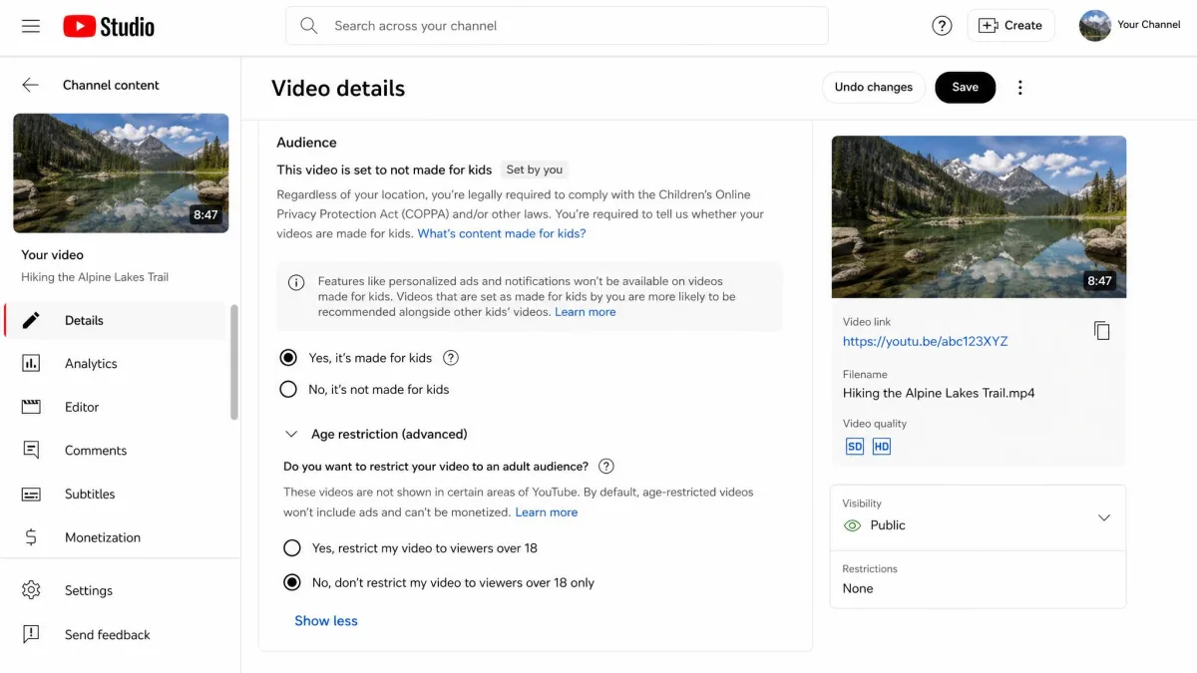This screenshot has height=673, width=1197.
Task: Open the Visibility dropdown arrow
Action: click(x=1104, y=518)
